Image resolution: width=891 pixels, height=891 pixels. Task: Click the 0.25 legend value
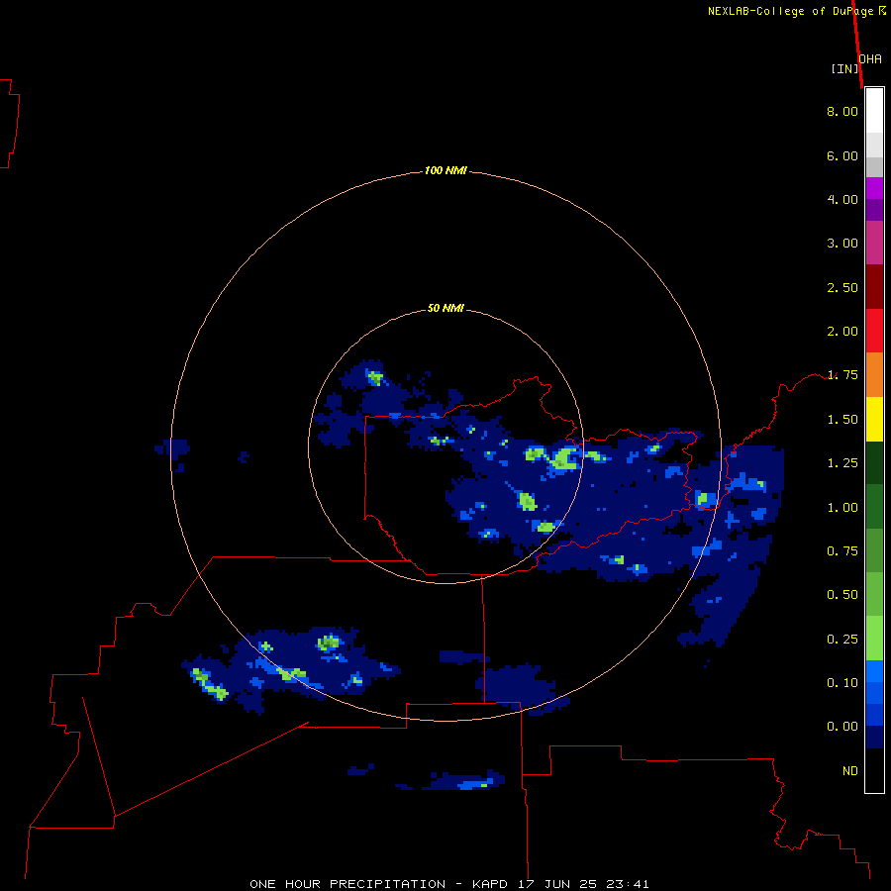pos(842,640)
